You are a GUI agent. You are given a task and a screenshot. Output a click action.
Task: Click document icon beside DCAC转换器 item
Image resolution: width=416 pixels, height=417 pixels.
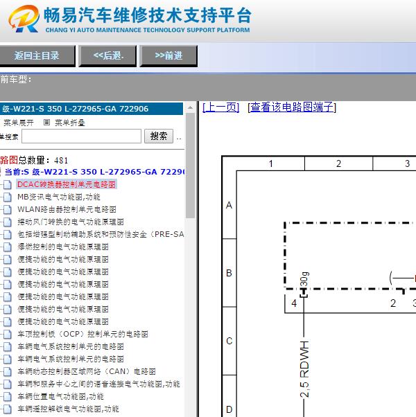8,184
